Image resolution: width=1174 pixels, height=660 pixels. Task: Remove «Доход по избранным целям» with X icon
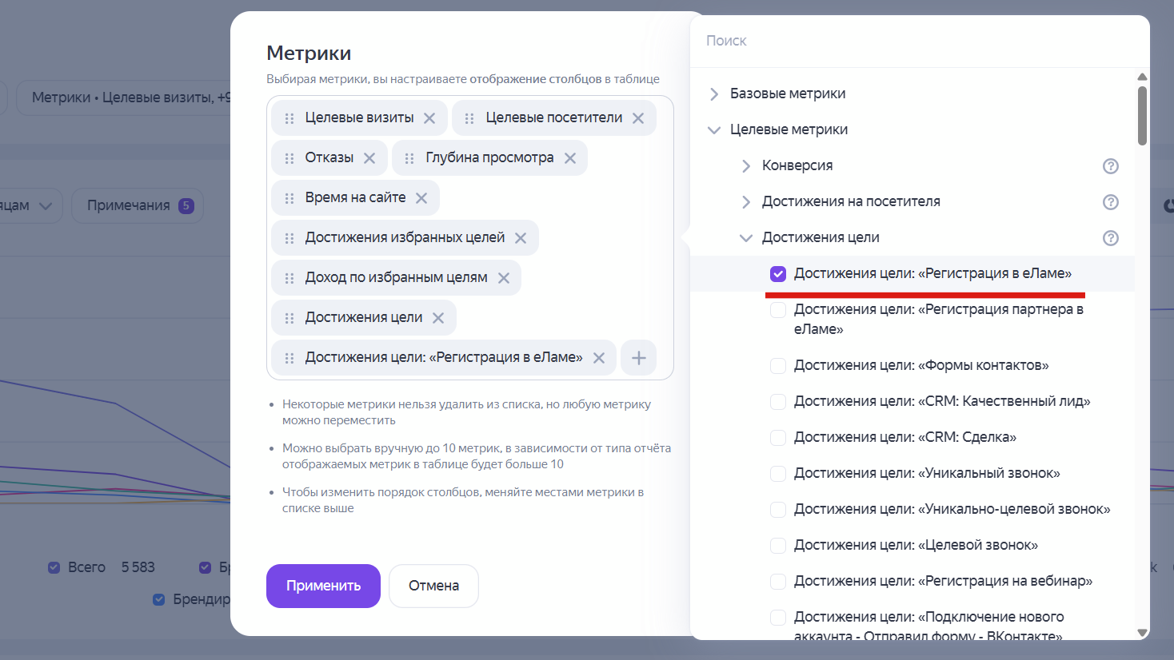click(x=503, y=277)
